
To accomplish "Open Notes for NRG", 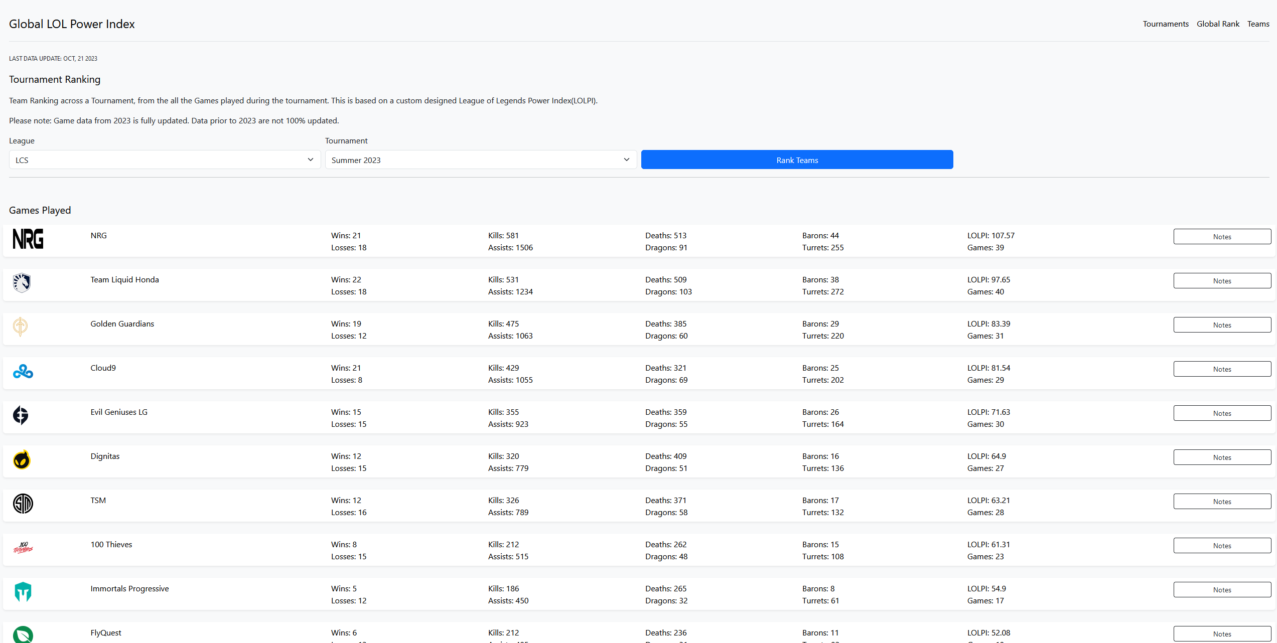I will pos(1222,237).
